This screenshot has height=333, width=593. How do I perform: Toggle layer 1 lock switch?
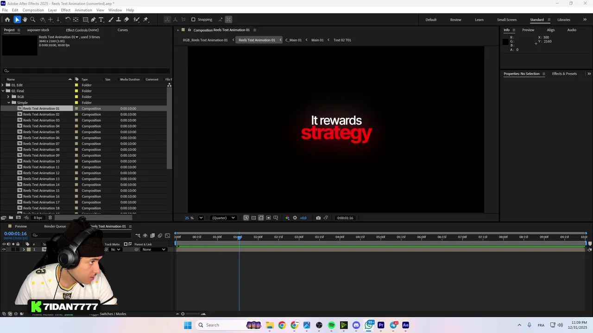(x=18, y=249)
